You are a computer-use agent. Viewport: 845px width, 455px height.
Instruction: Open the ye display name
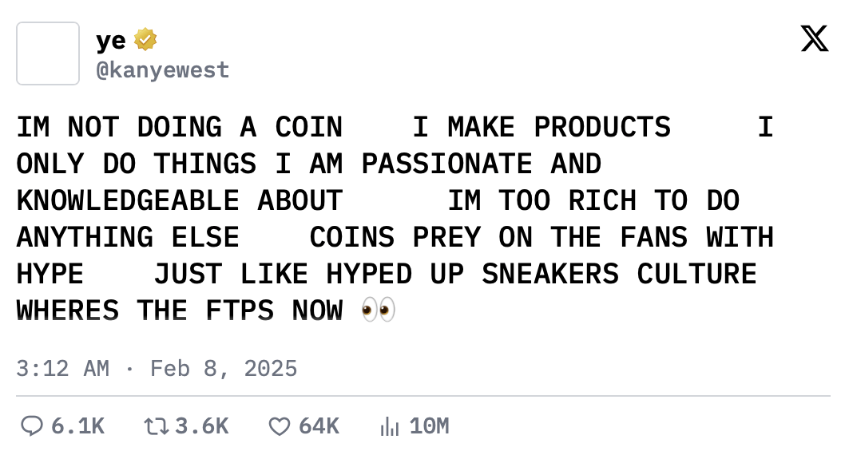coord(111,41)
